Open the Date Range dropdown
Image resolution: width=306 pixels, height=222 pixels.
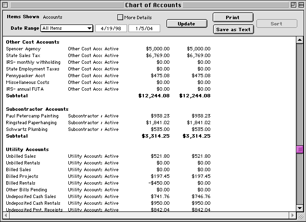(67, 28)
